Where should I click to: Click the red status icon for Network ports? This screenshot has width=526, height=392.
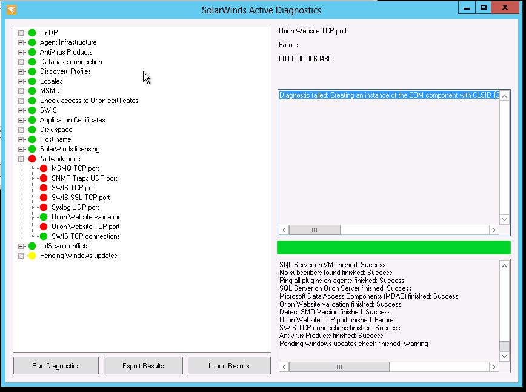pos(32,159)
